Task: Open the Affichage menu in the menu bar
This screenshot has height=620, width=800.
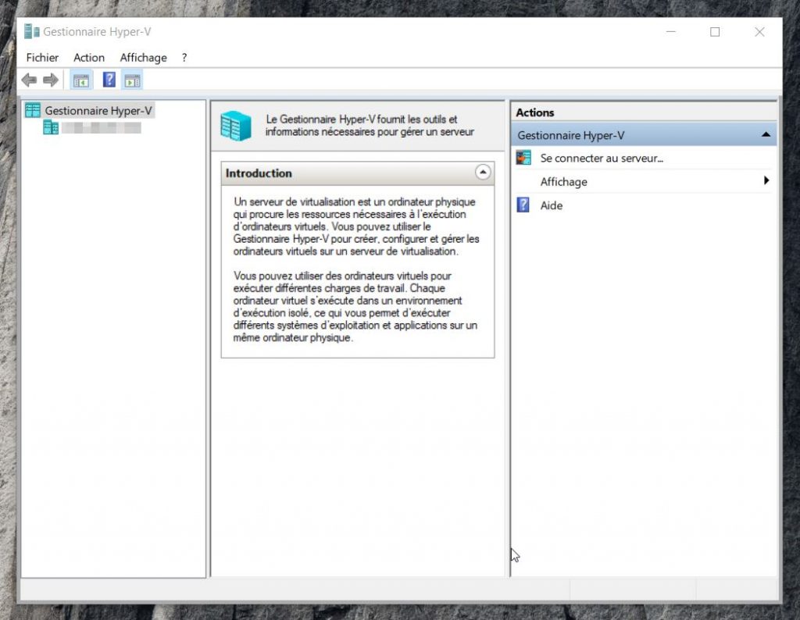Action: point(144,58)
